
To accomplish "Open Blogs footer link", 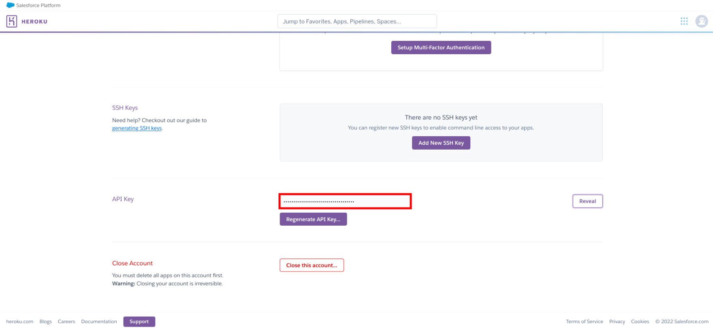I will (x=45, y=322).
